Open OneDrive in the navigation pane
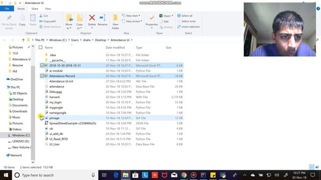The image size is (321, 180). coord(15,79)
